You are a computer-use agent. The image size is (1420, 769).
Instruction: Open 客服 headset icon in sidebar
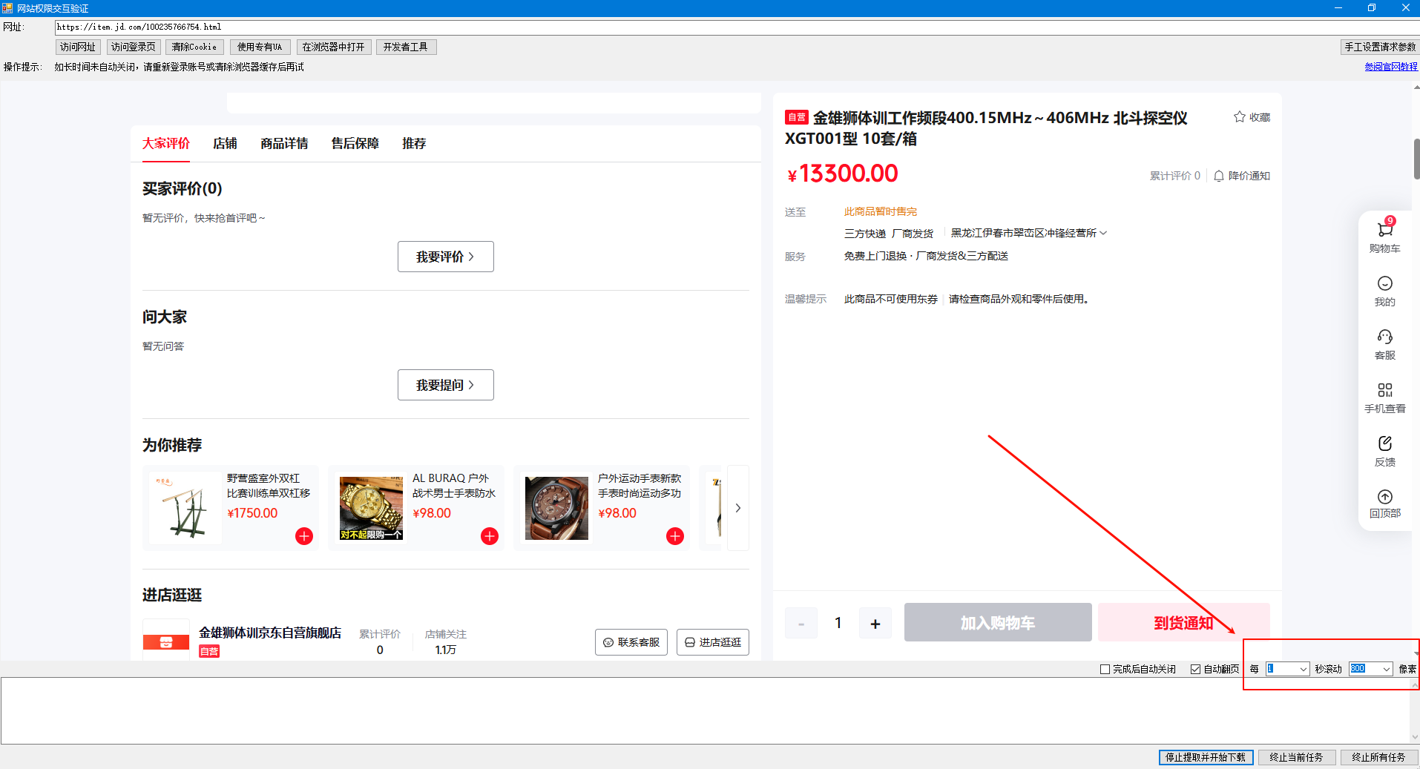pos(1384,337)
